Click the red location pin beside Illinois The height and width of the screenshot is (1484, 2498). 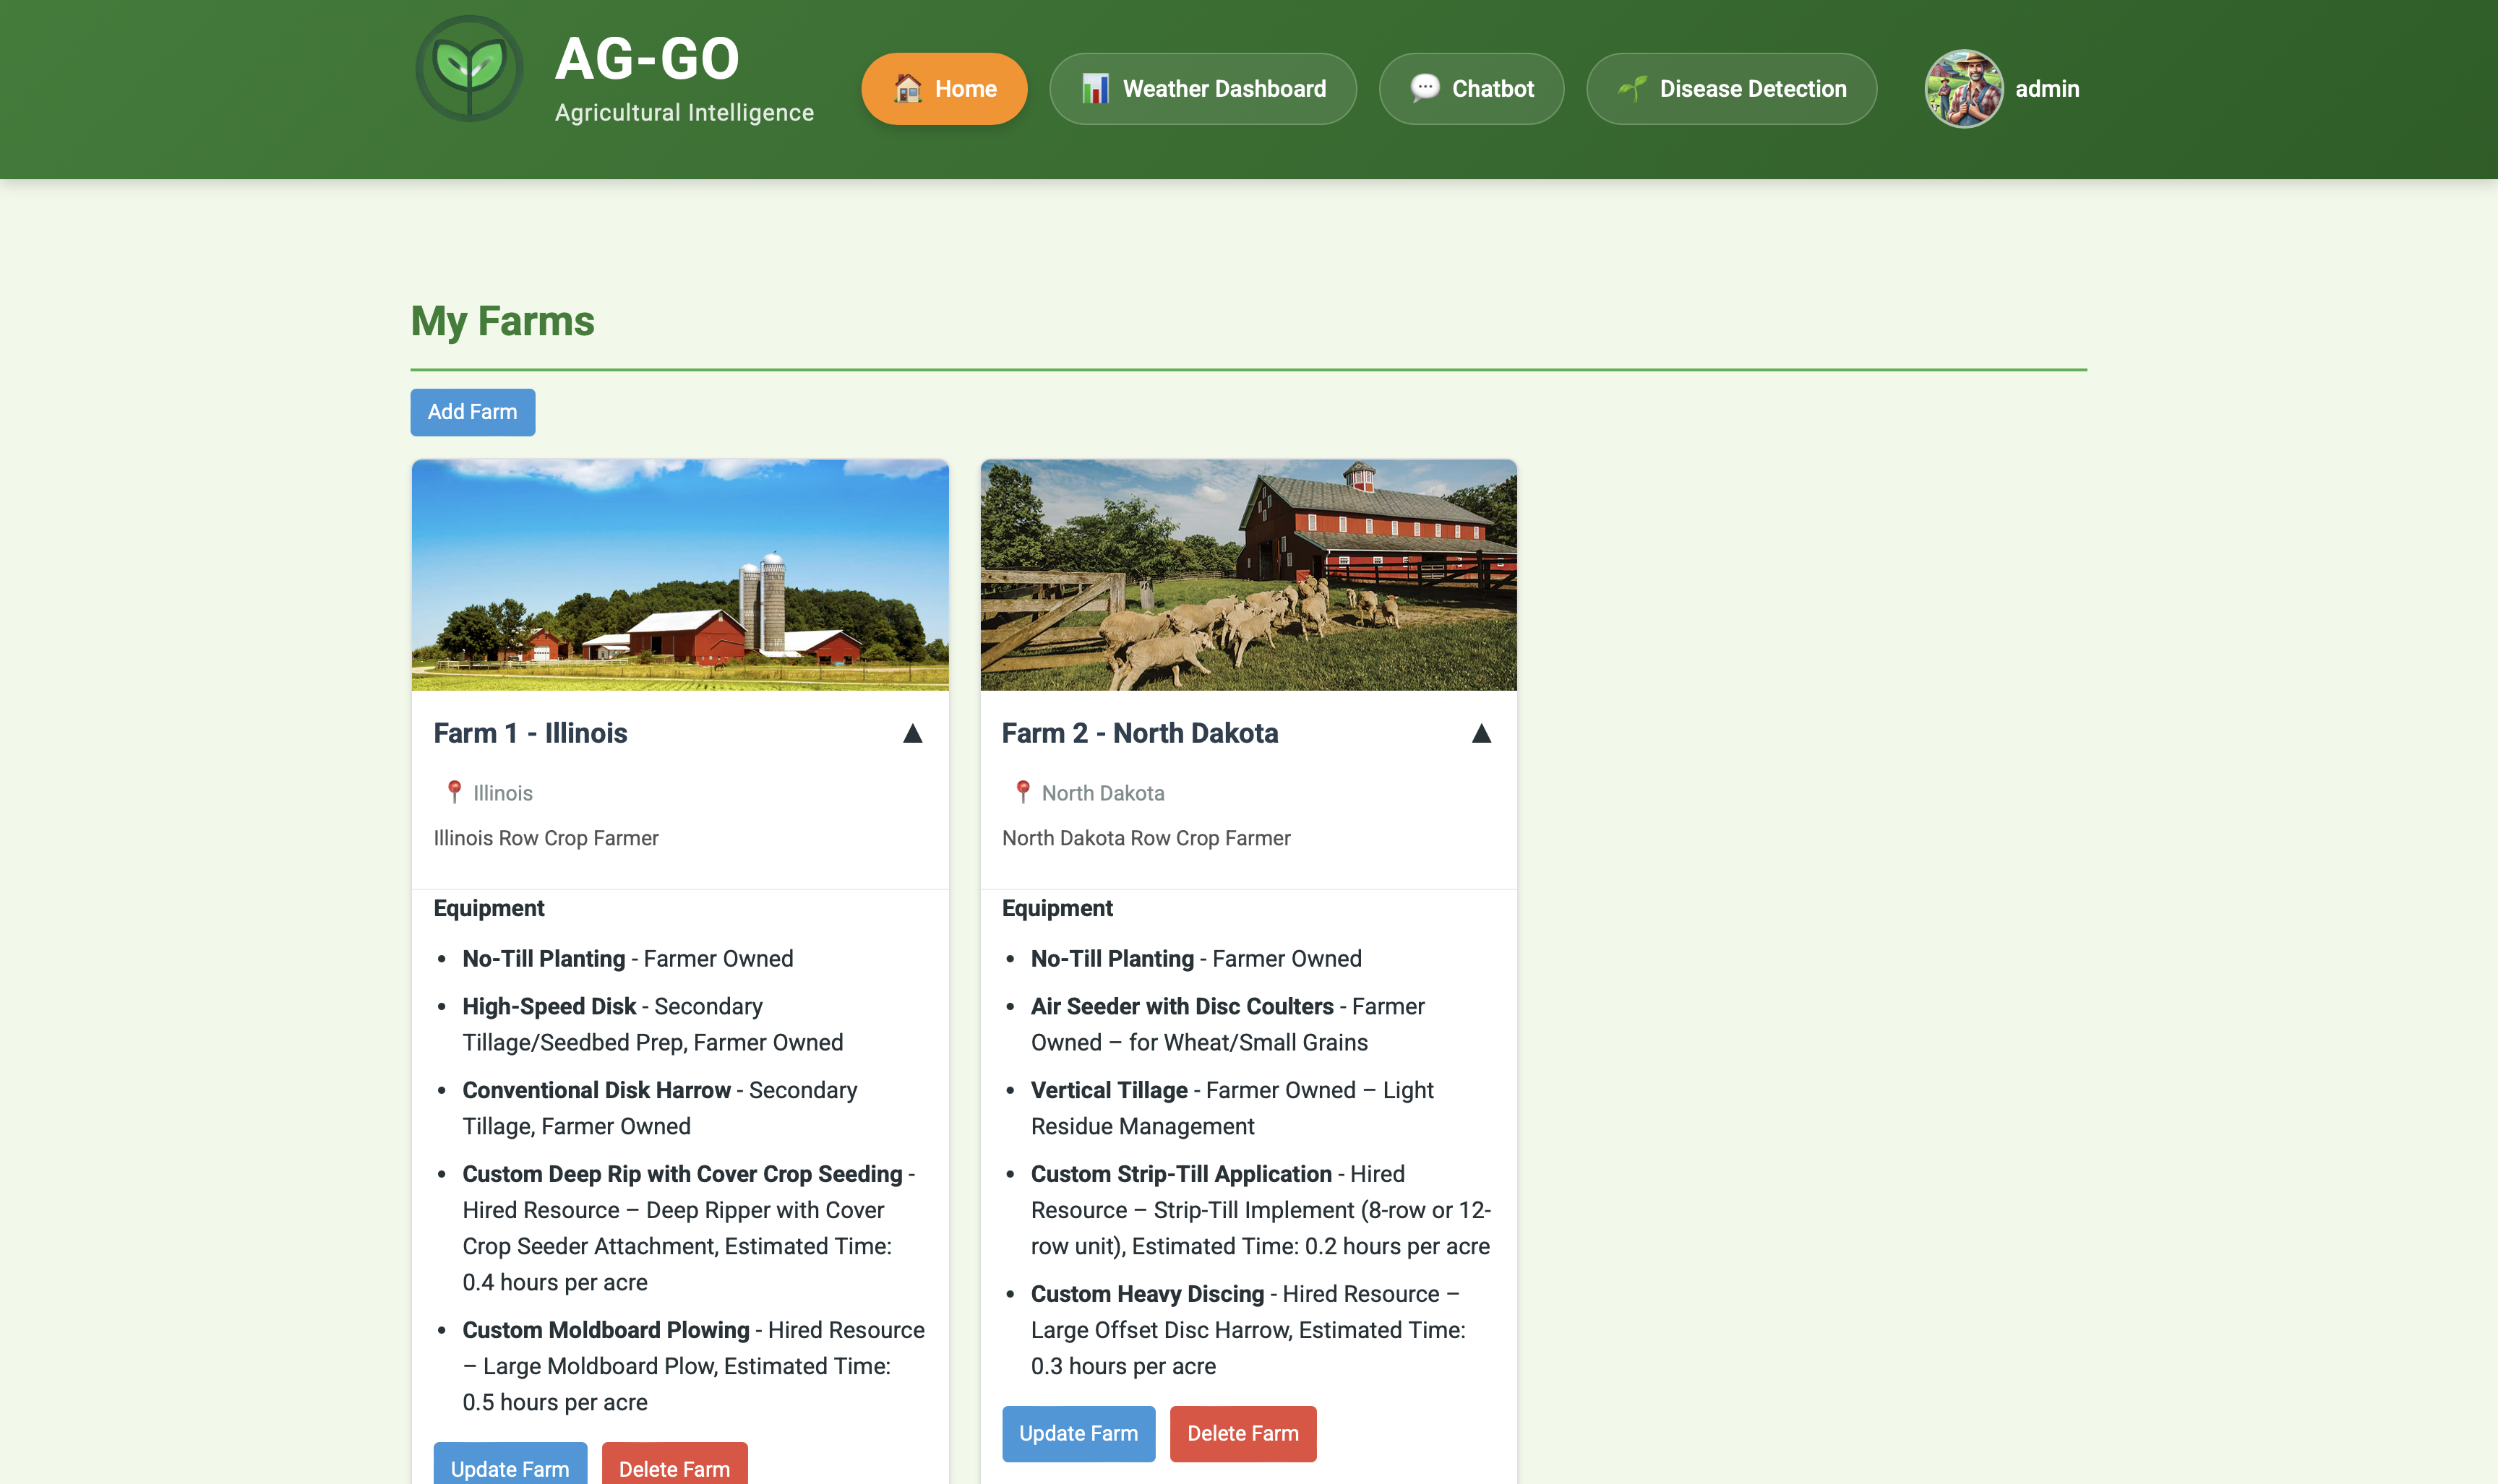pos(454,792)
